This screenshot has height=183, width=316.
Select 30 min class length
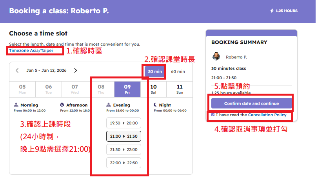point(155,71)
